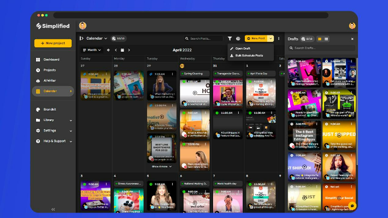Open the Transgender Day event tag

(228, 74)
